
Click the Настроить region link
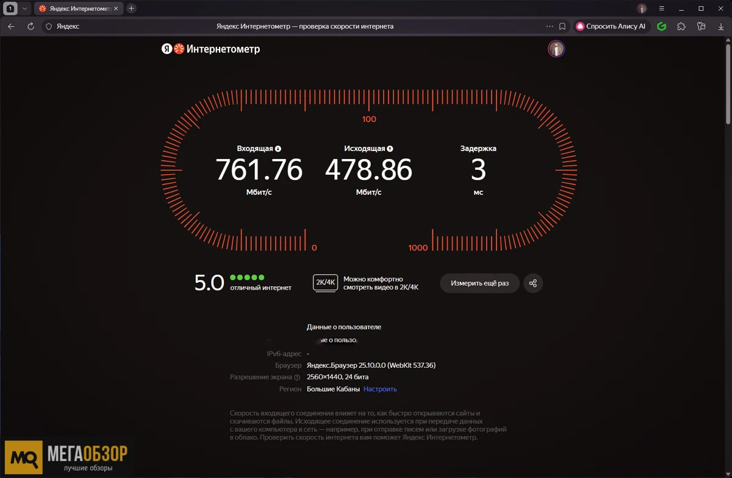(x=380, y=389)
